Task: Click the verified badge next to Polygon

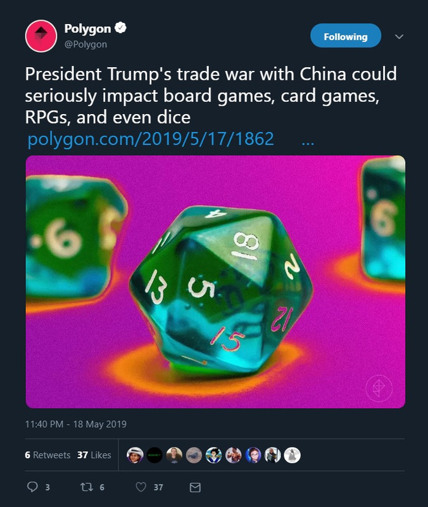Action: pos(120,28)
